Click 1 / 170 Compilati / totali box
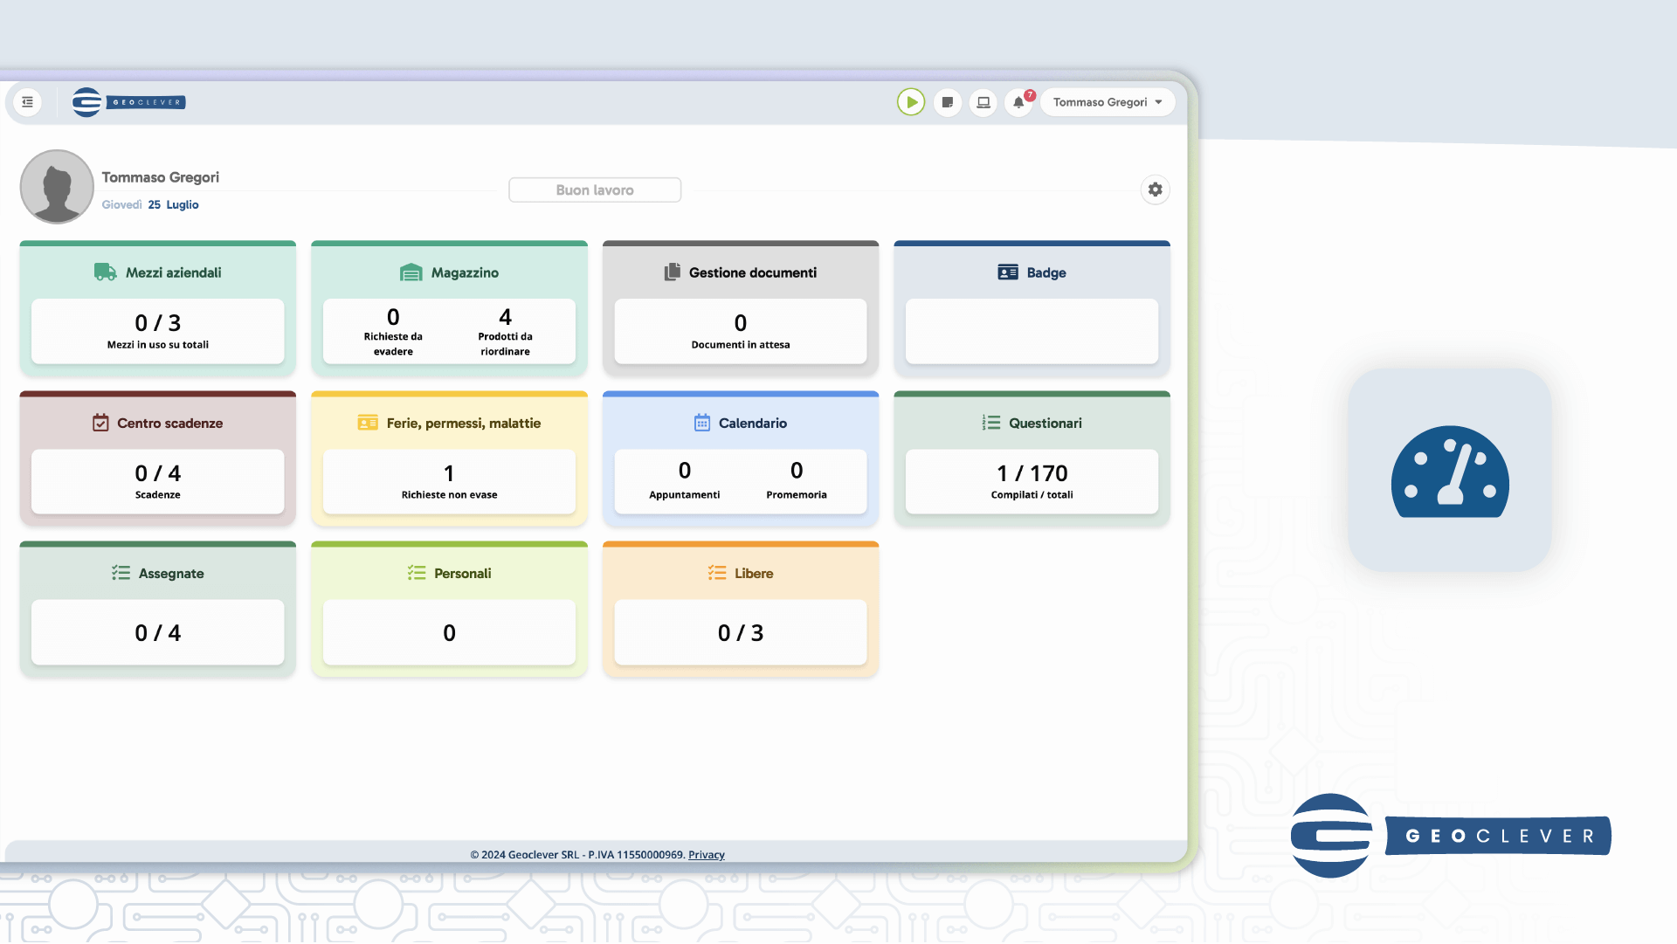Screen dimensions: 1677x944 click(x=1032, y=481)
